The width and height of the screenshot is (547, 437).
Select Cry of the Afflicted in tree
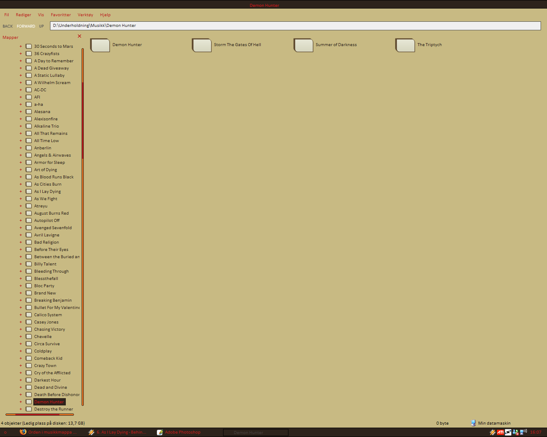click(x=52, y=373)
